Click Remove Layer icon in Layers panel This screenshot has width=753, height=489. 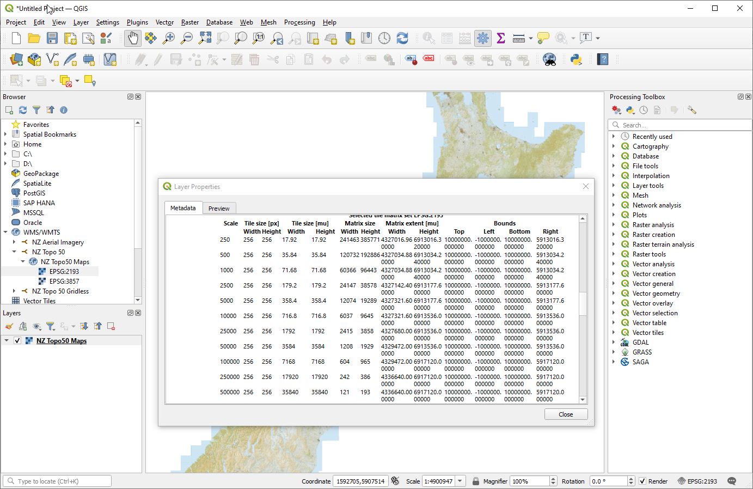111,326
